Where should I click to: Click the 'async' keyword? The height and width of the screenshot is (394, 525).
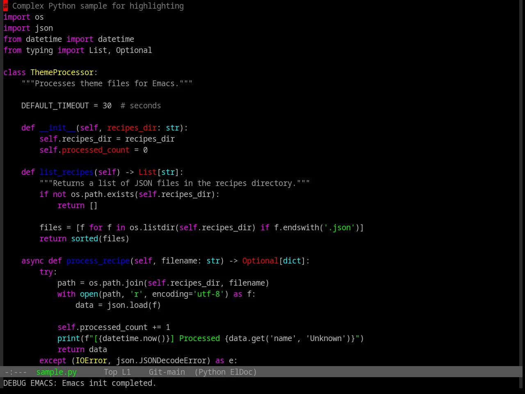click(32, 261)
